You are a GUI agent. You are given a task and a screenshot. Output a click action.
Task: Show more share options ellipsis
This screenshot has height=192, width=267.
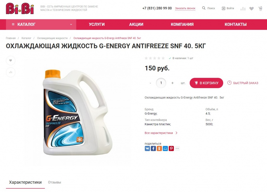177,148
